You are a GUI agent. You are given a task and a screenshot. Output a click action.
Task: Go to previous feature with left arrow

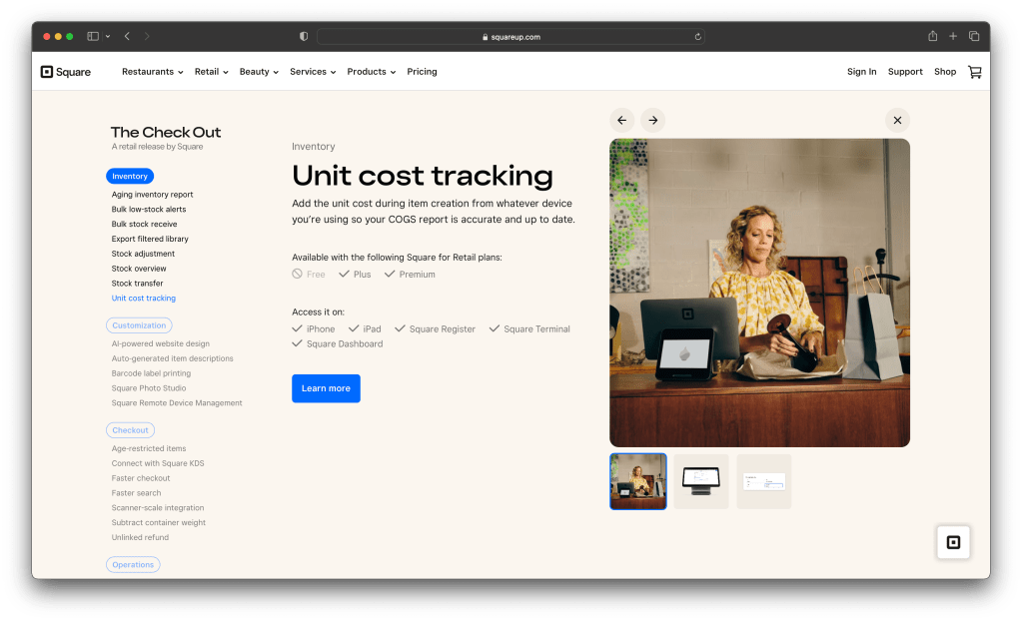pos(621,120)
